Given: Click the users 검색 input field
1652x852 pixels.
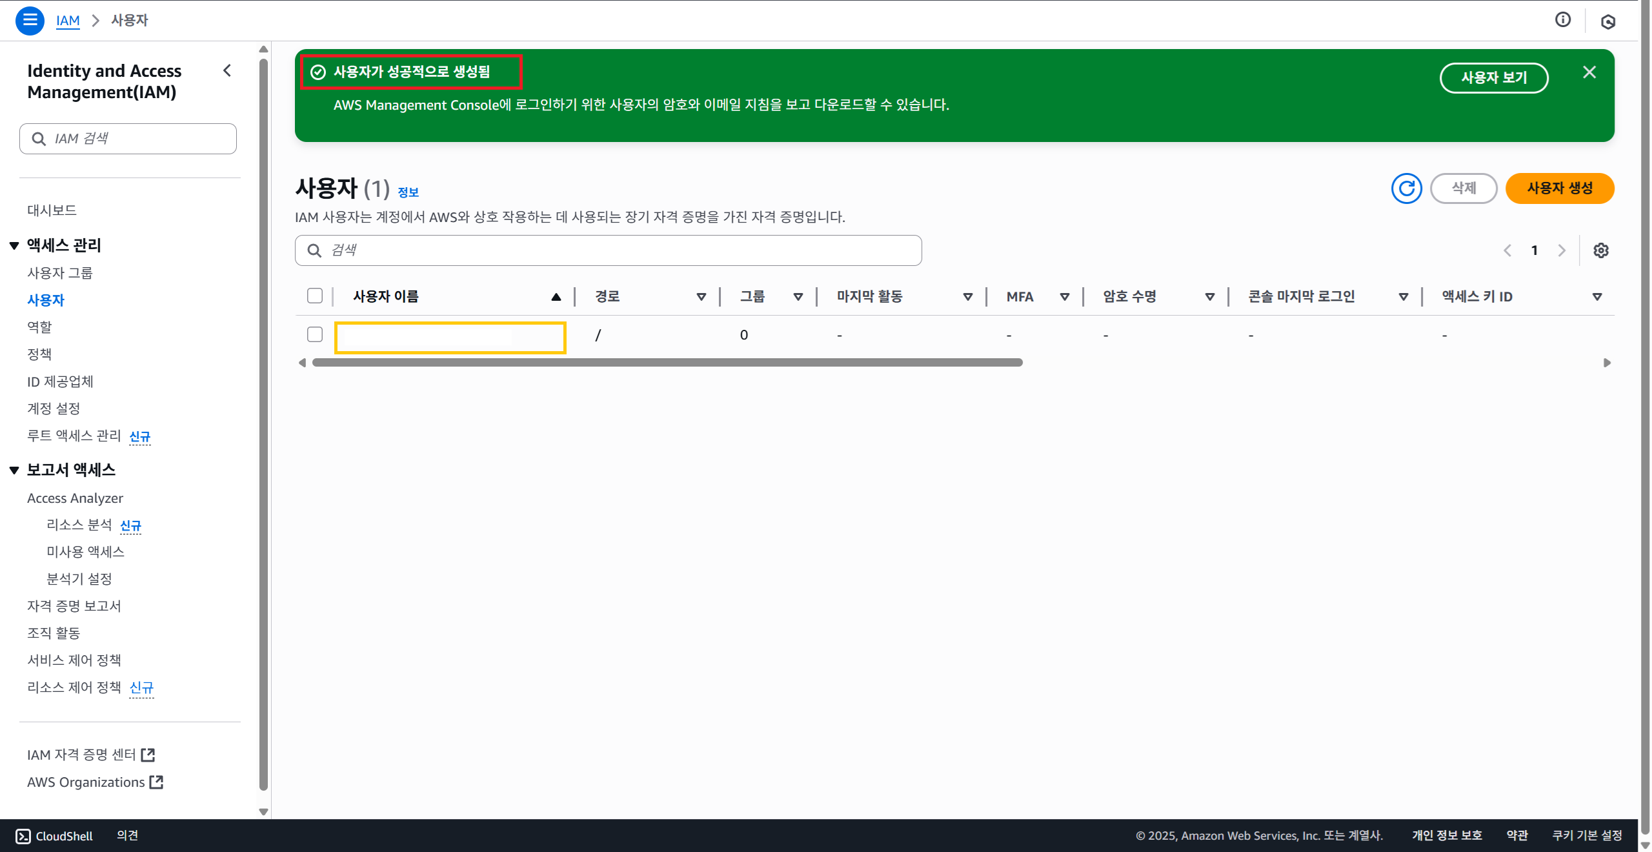Looking at the screenshot, I should pyautogui.click(x=608, y=250).
